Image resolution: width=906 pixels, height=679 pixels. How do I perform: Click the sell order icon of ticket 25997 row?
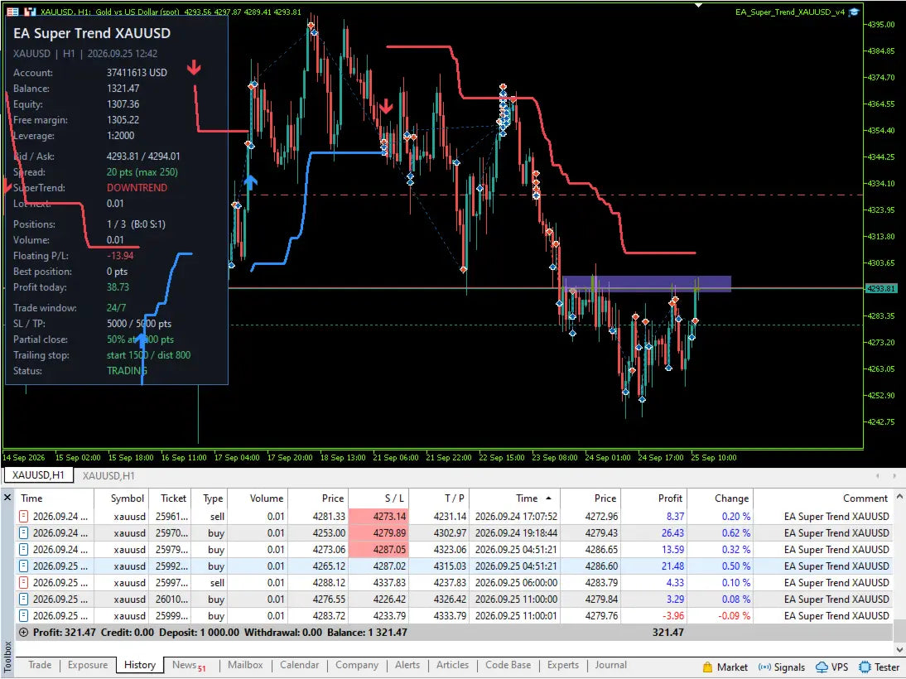tap(24, 582)
